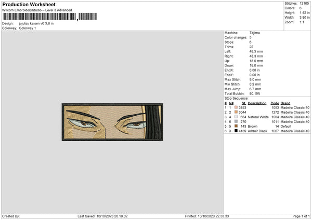Select the gray thread swatch for 270
The height and width of the screenshot is (220, 312).
pos(236,121)
